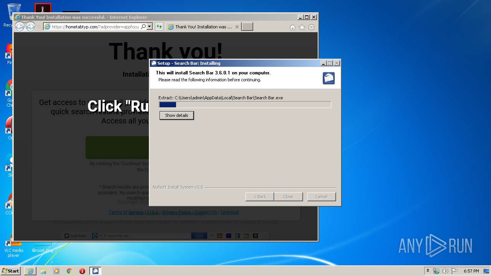Screen dimensions: 491x276
Task: Click the Cancel button in Setup
Action: 321,197
